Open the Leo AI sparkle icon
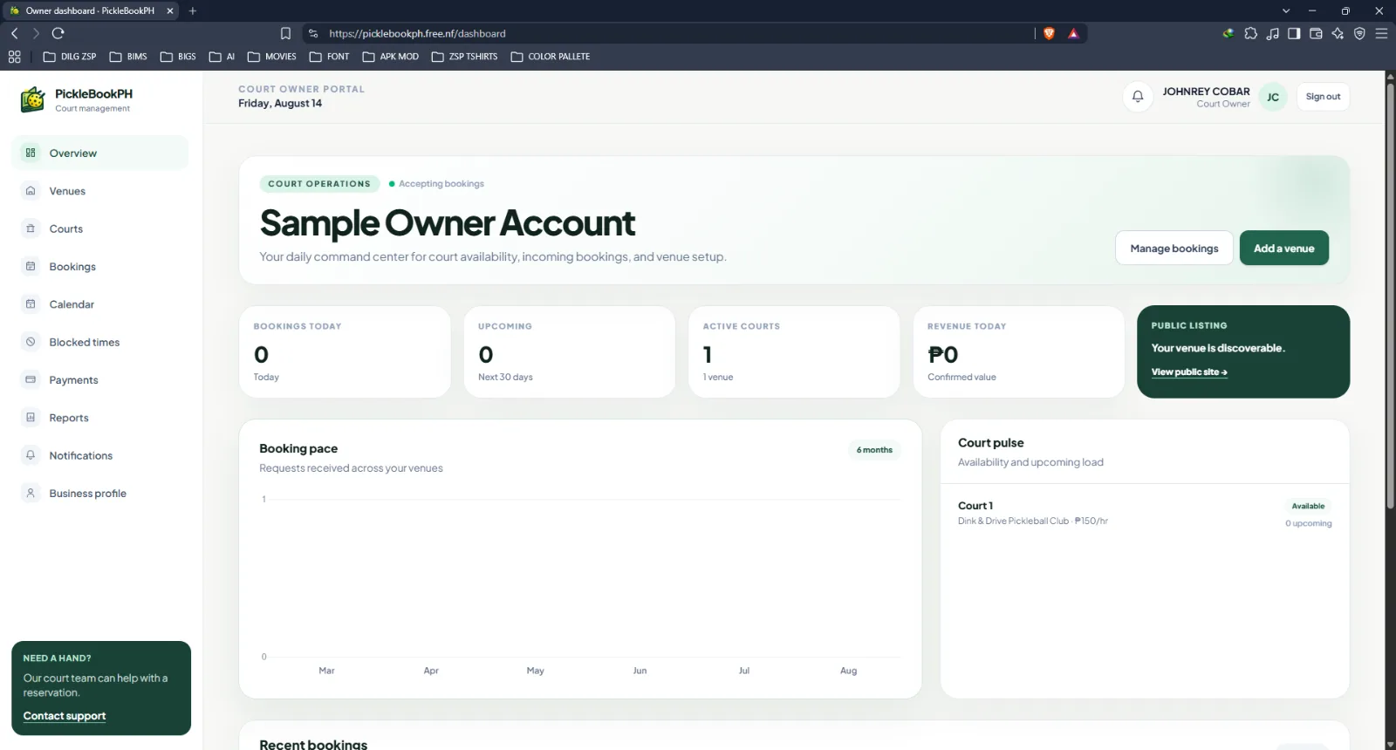This screenshot has width=1396, height=750. coord(1338,33)
